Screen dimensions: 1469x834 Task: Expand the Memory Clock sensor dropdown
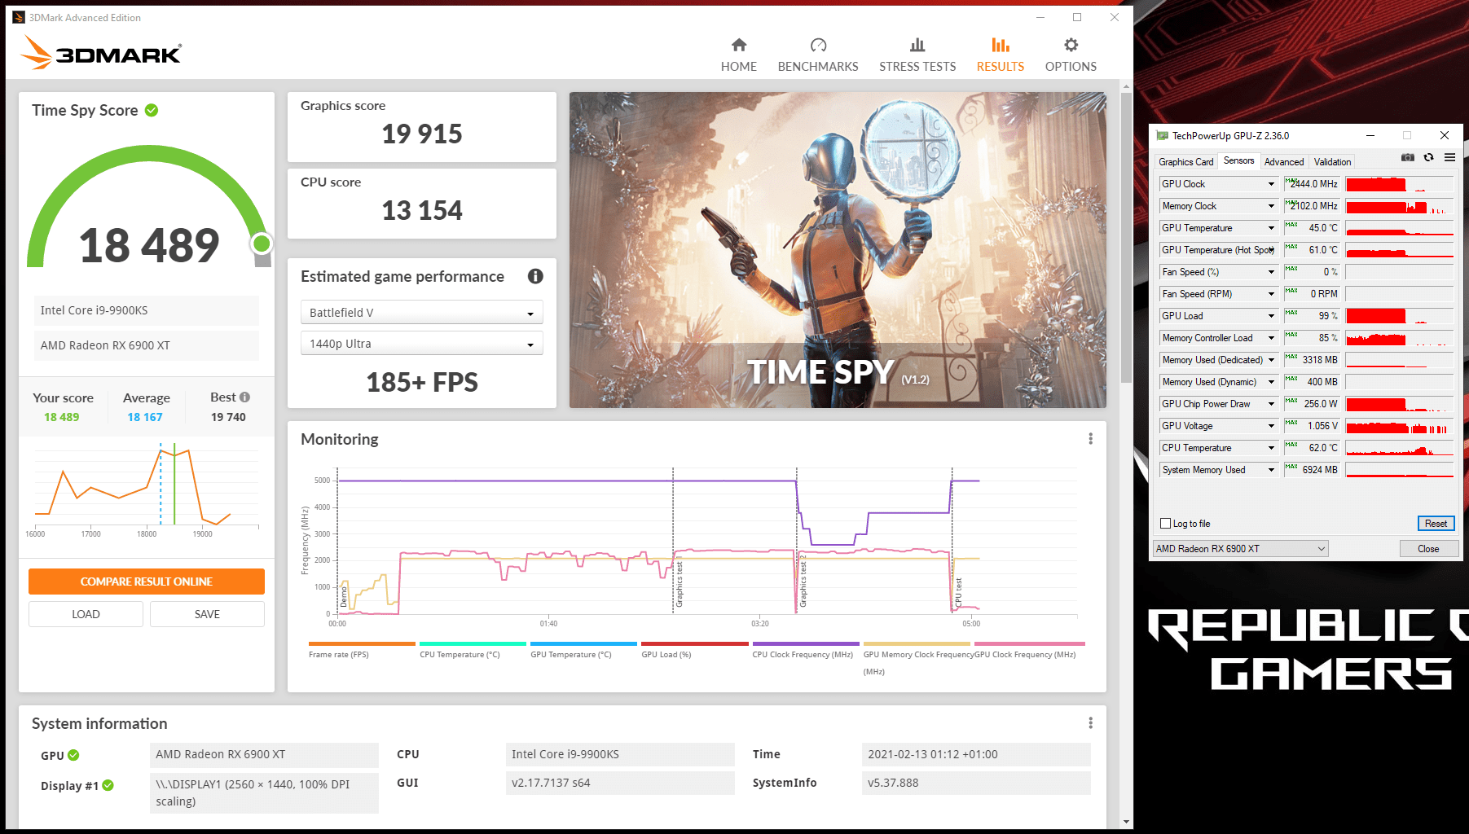1271,206
